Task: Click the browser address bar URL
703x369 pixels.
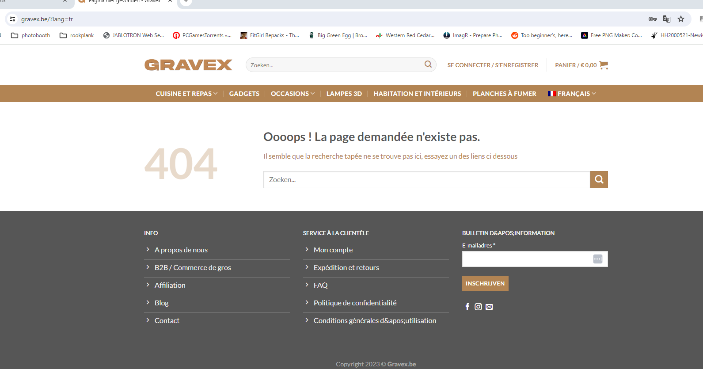Action: (47, 19)
